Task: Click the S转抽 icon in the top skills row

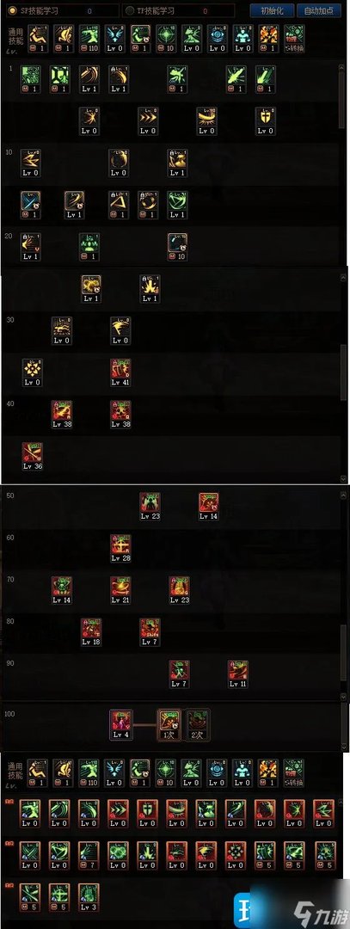Action: click(294, 39)
